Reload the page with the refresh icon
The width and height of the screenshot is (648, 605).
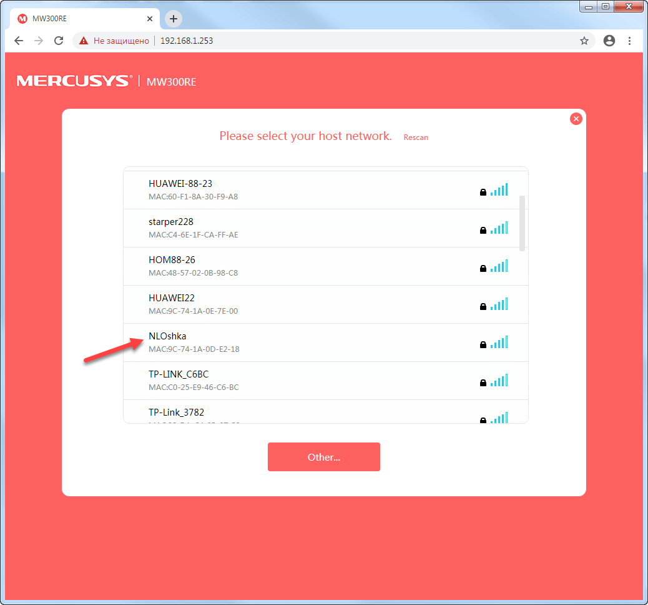click(59, 41)
